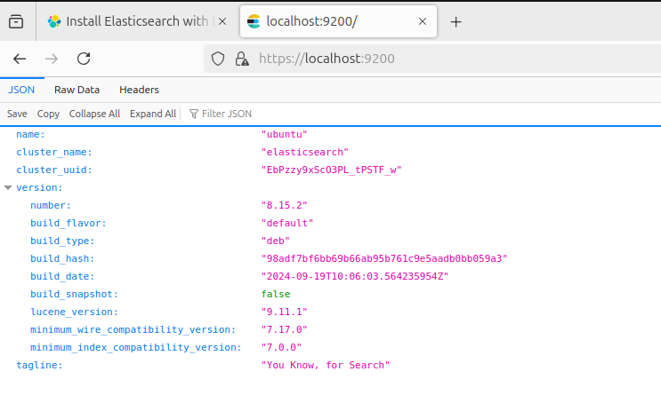Save the JSON response
The height and width of the screenshot is (419, 661).
click(17, 114)
